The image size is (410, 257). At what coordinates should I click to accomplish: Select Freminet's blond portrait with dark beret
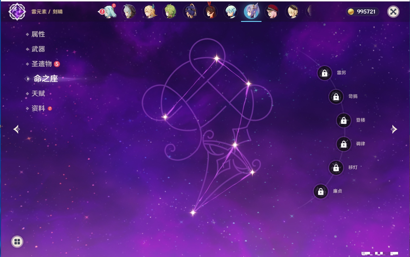point(292,12)
